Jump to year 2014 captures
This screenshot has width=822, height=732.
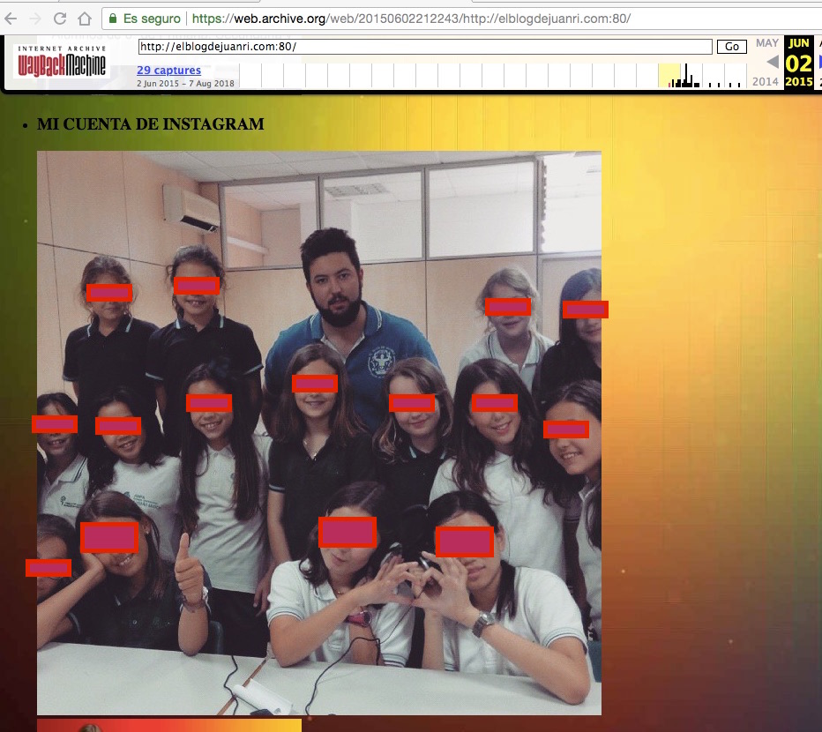pyautogui.click(x=766, y=82)
